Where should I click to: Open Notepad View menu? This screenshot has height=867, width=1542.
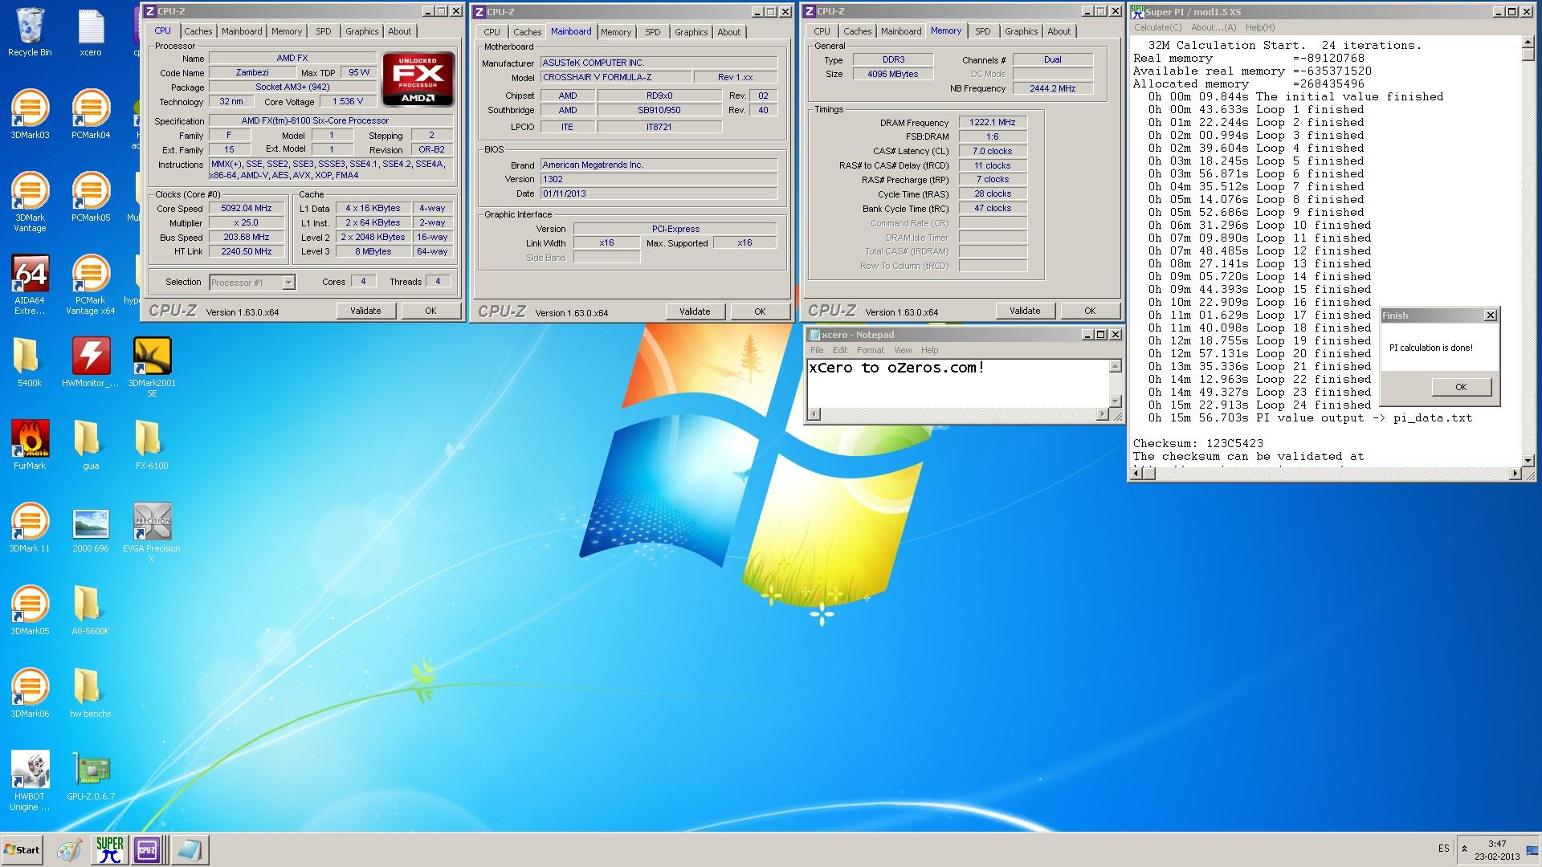pyautogui.click(x=903, y=350)
